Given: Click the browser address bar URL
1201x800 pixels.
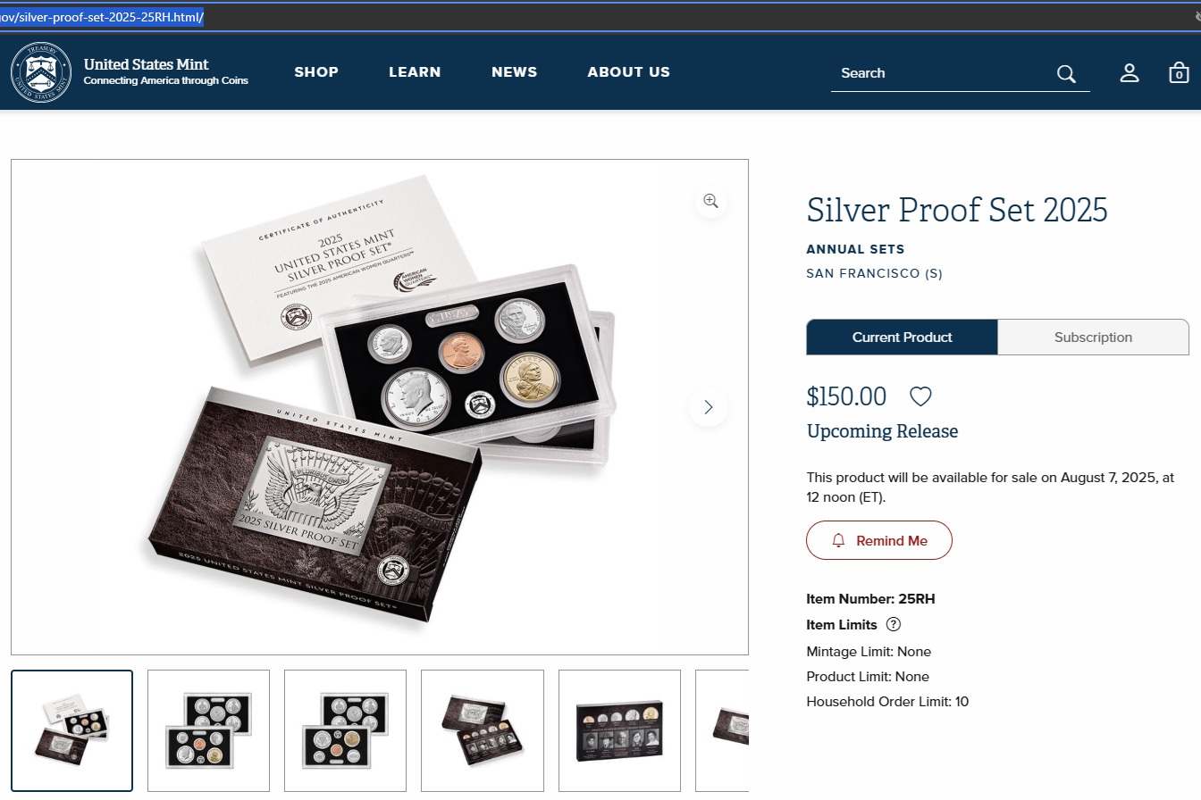Looking at the screenshot, I should pyautogui.click(x=102, y=17).
